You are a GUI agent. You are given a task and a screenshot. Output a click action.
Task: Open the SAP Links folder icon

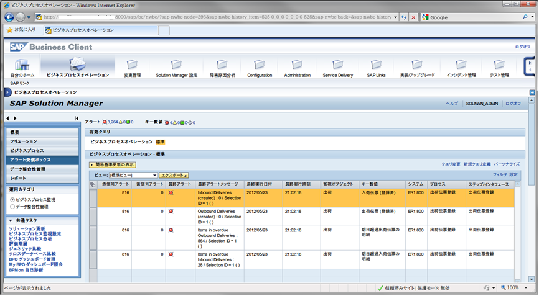tap(376, 64)
